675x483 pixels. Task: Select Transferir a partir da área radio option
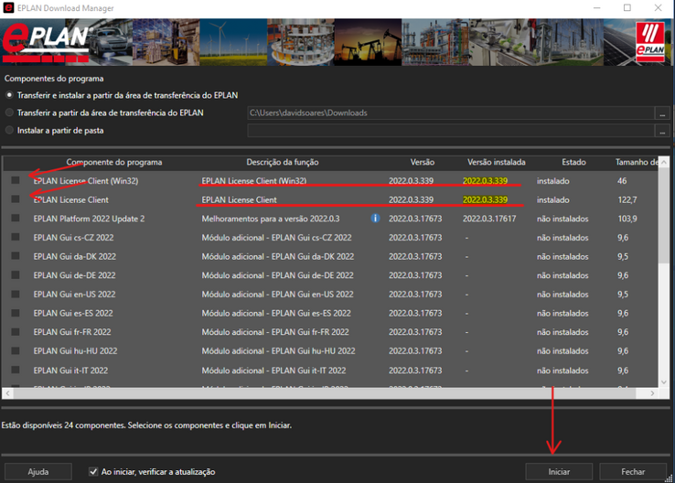[x=9, y=113]
